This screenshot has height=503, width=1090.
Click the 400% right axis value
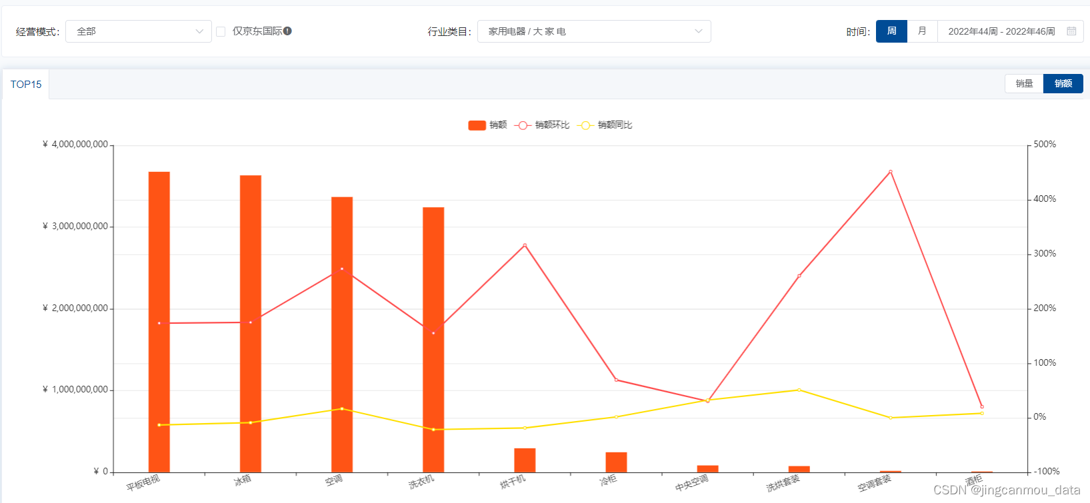[x=1045, y=199]
